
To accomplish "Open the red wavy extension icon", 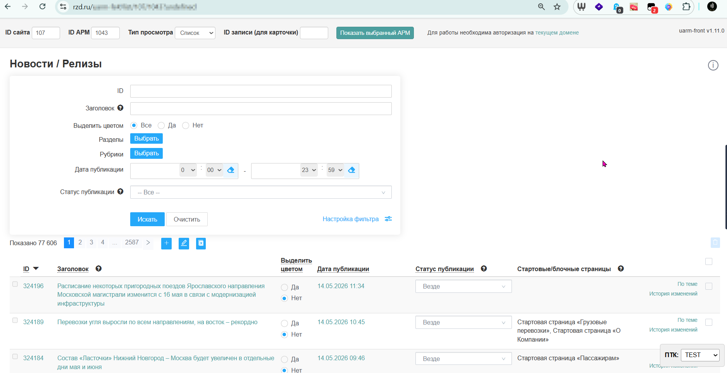I will [x=634, y=7].
